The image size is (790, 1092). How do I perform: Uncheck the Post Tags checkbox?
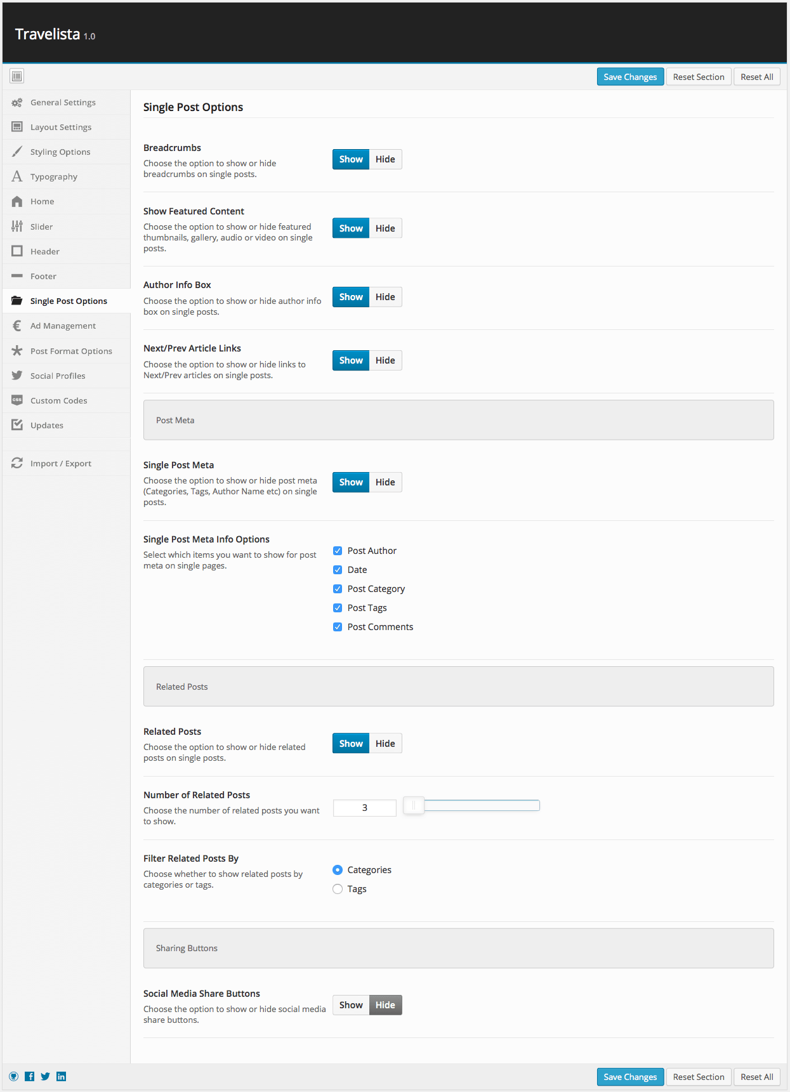click(x=338, y=608)
